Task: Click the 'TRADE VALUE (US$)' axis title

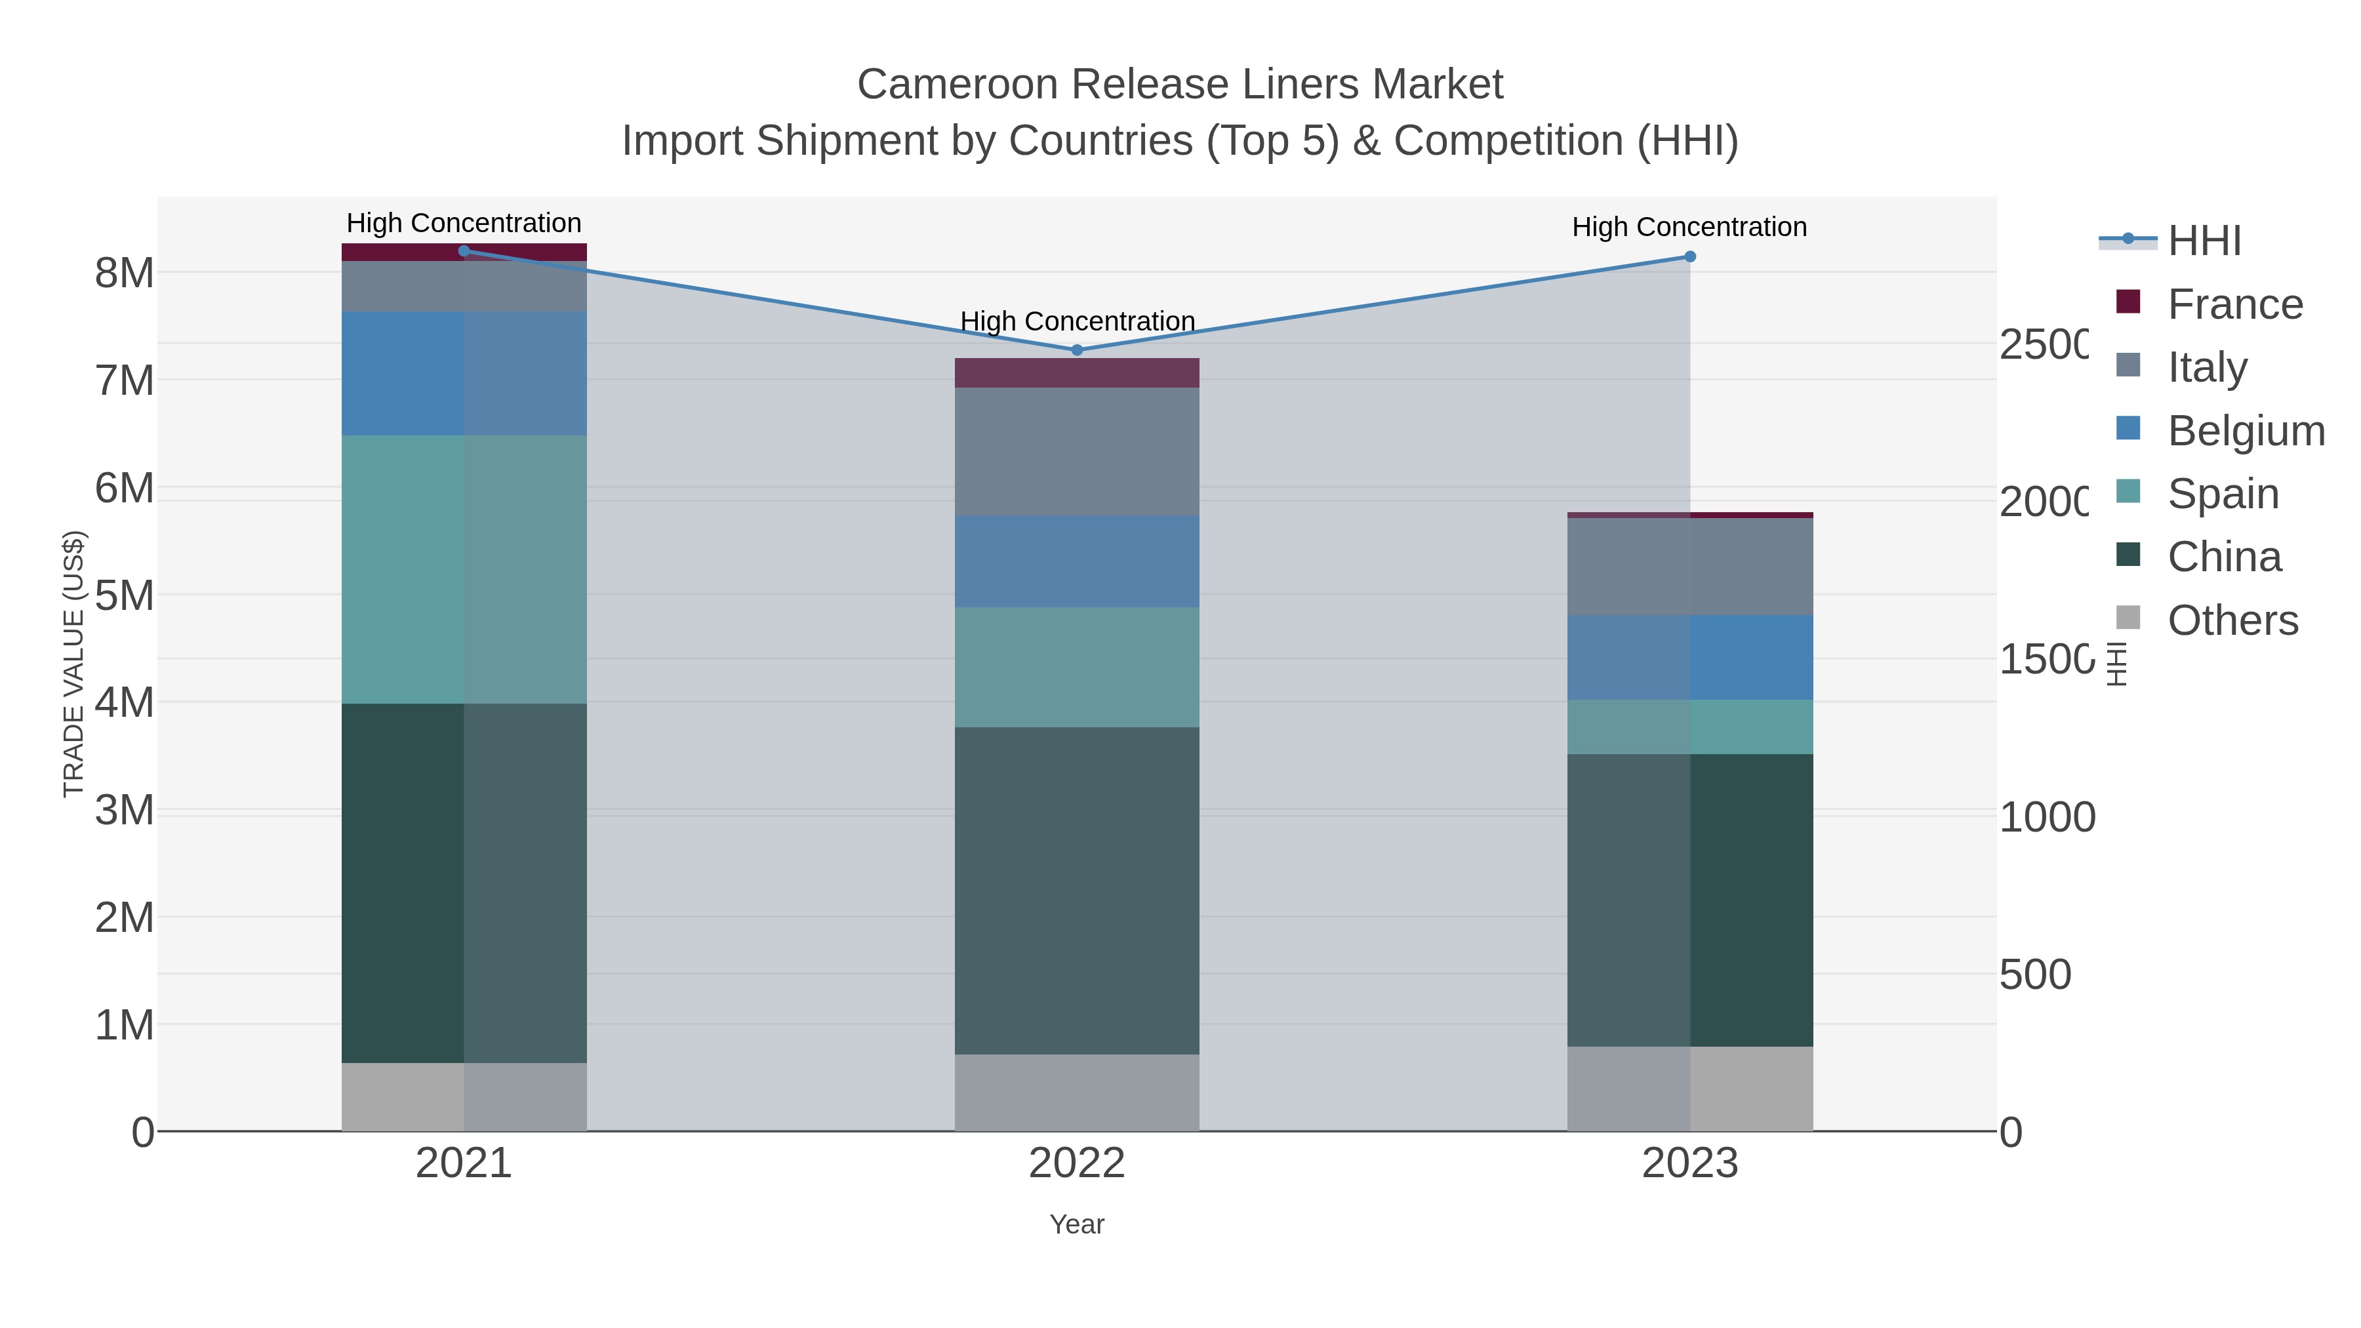Action: [73, 664]
